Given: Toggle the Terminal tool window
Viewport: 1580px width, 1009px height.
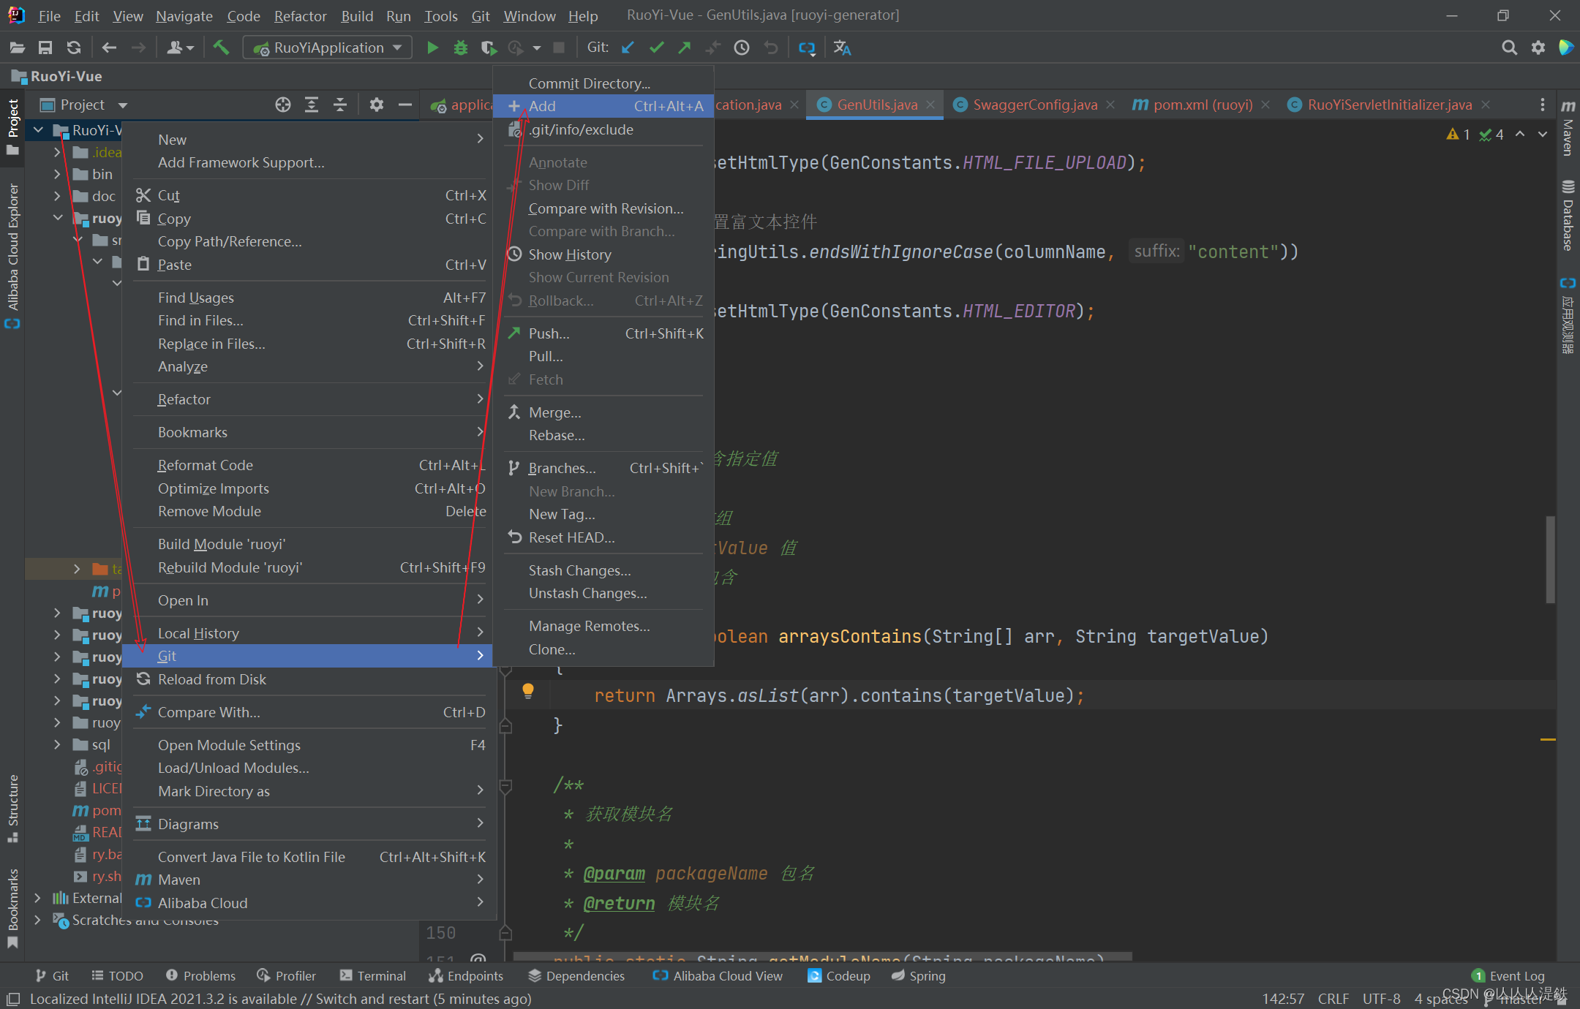Looking at the screenshot, I should tap(372, 975).
